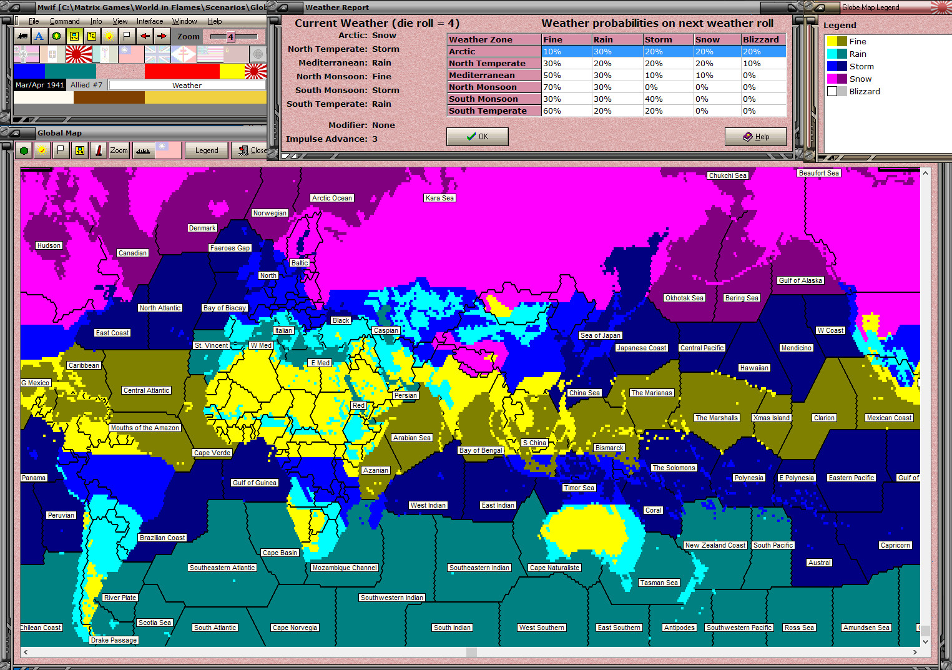Click the Hawaiian sea area label
This screenshot has height=670, width=952.
tap(754, 368)
